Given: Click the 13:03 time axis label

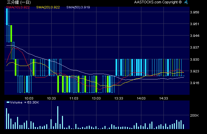Looking at the screenshot, I should [x=96, y=98].
